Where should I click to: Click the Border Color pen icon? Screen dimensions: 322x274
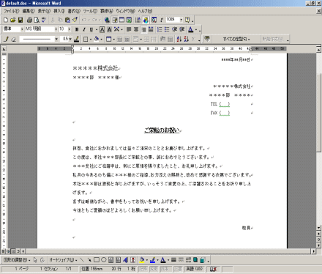pyautogui.click(x=77, y=39)
